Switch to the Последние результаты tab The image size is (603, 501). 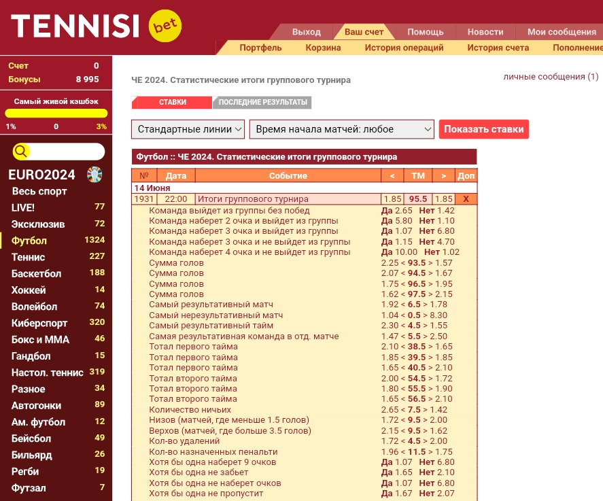pyautogui.click(x=262, y=103)
